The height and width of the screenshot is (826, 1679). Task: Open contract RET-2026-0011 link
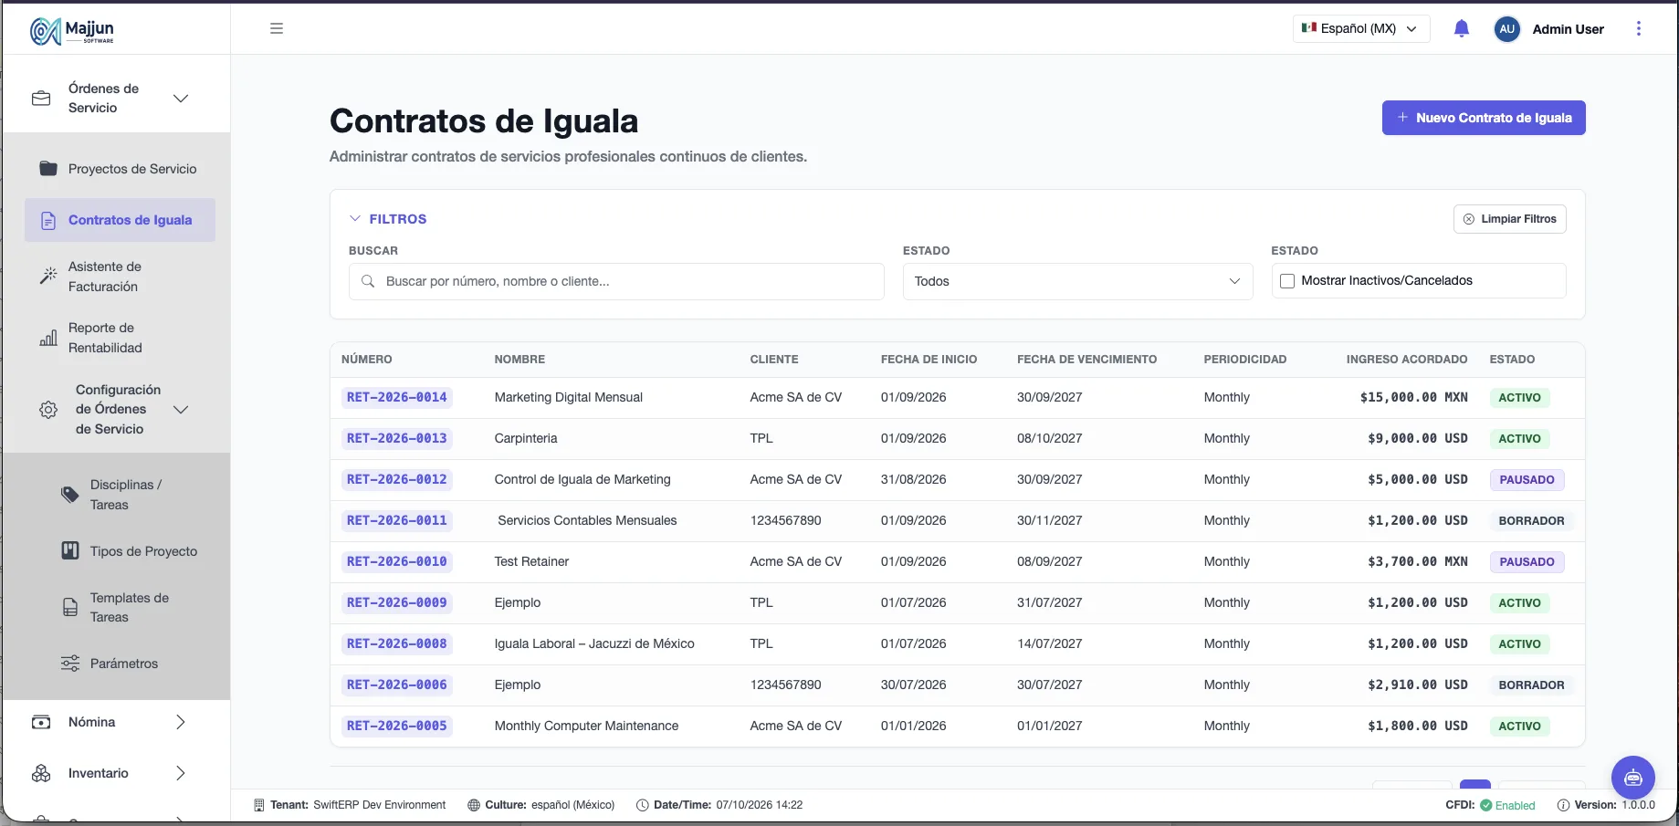397,520
